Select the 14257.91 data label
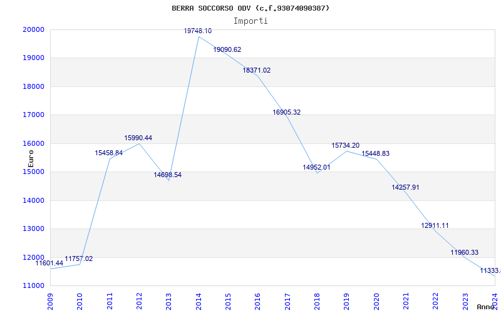This screenshot has height=313, width=501. click(405, 187)
